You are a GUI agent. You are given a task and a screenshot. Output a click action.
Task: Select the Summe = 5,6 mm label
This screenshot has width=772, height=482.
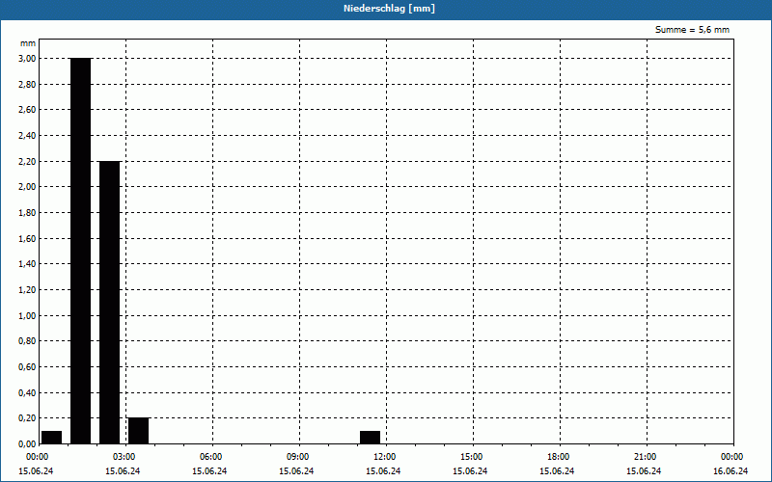click(x=692, y=30)
